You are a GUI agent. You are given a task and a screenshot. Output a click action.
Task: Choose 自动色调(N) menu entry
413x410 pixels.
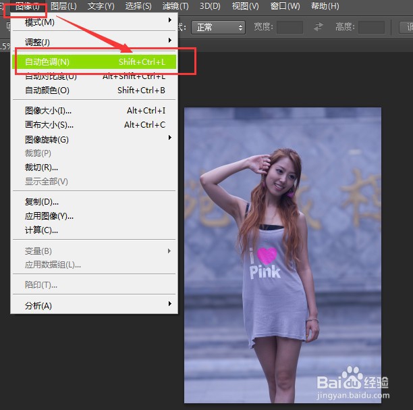pos(94,61)
